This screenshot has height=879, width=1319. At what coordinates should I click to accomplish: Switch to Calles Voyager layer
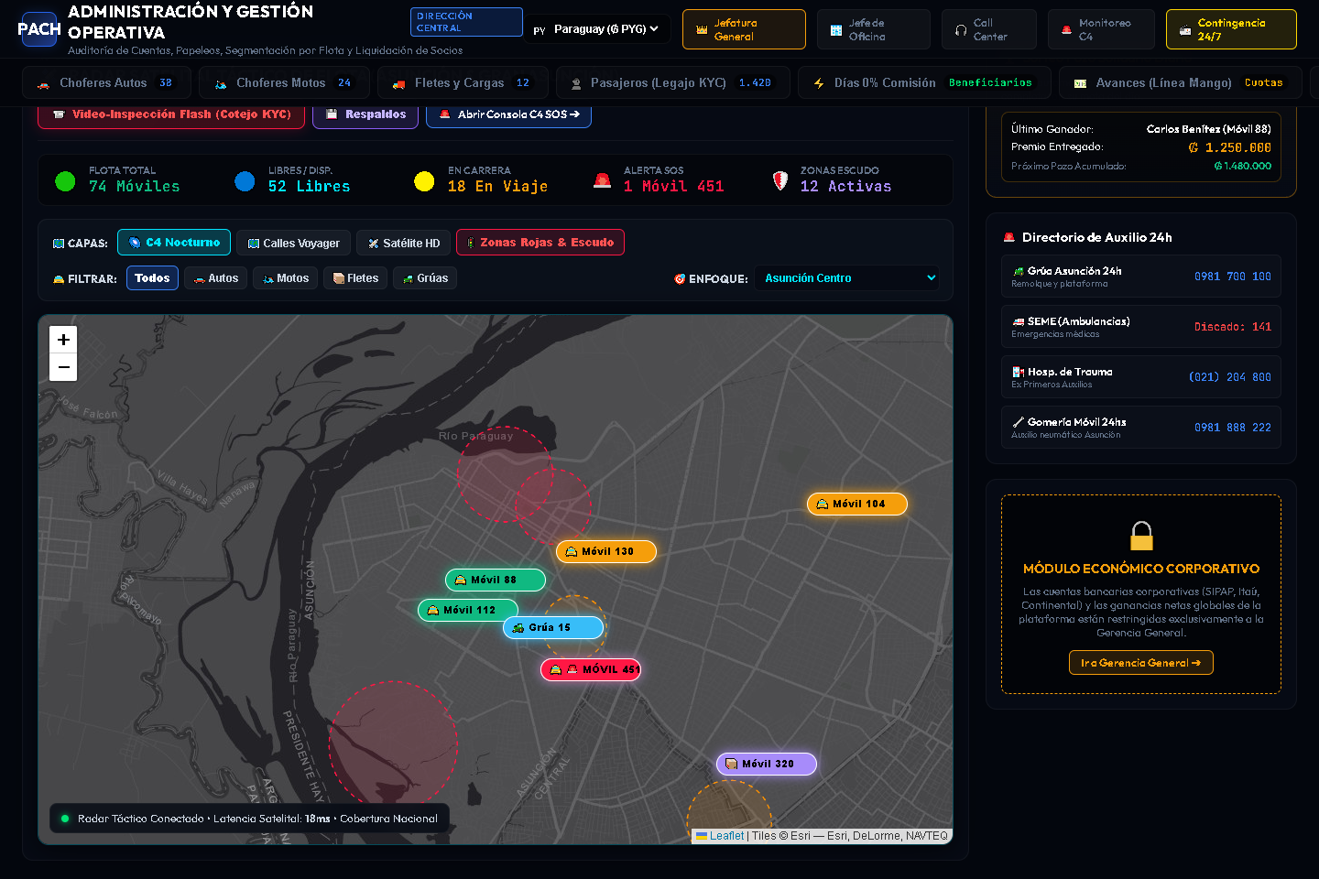coord(293,243)
